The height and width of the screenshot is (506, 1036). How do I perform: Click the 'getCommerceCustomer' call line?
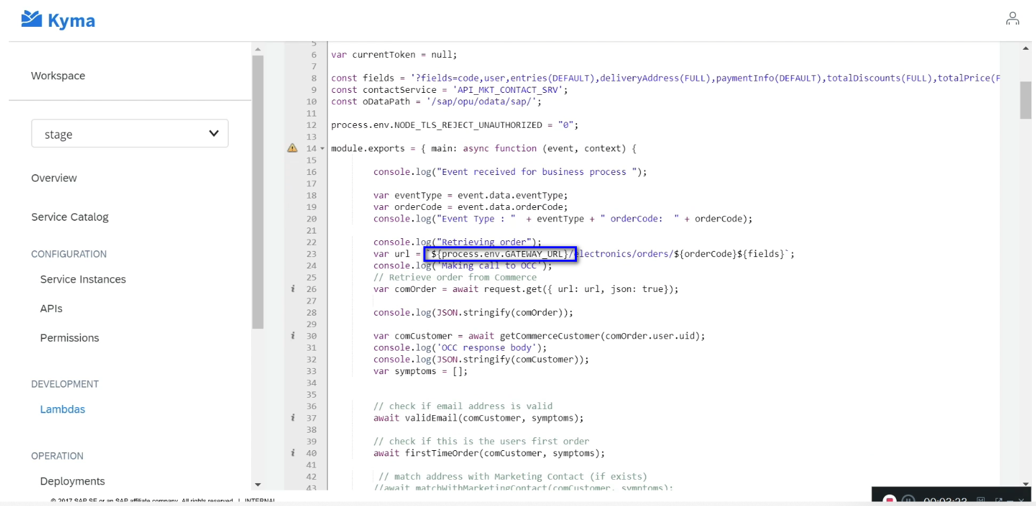(x=539, y=336)
